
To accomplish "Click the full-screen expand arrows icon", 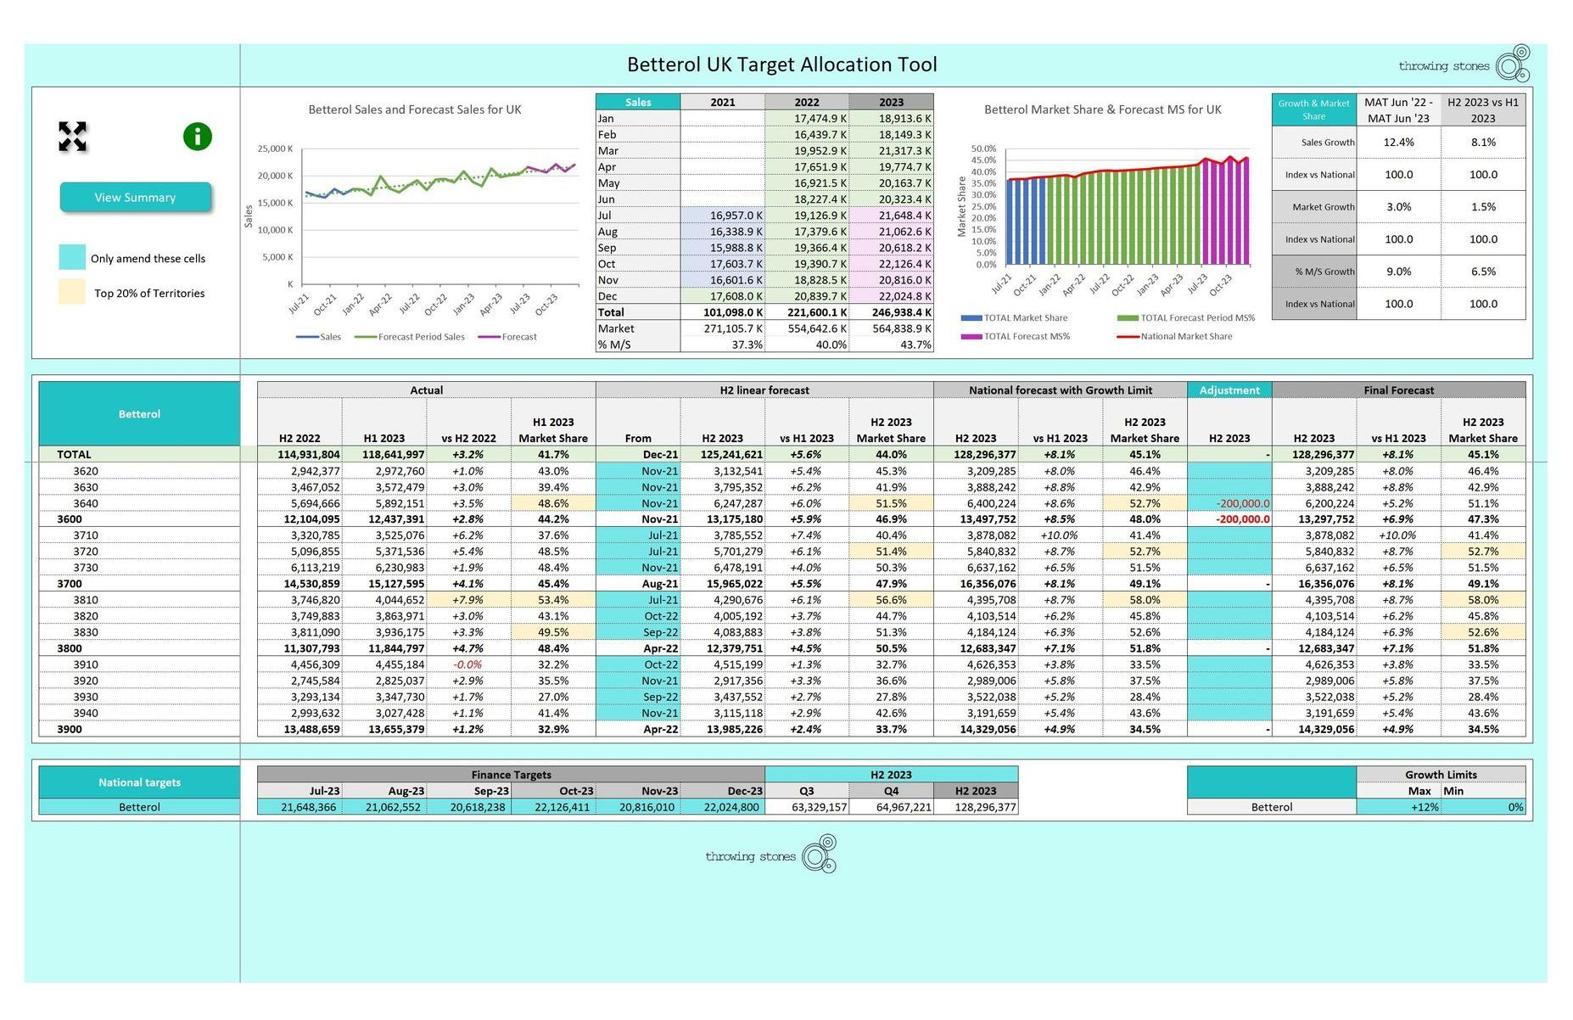I will tap(72, 137).
